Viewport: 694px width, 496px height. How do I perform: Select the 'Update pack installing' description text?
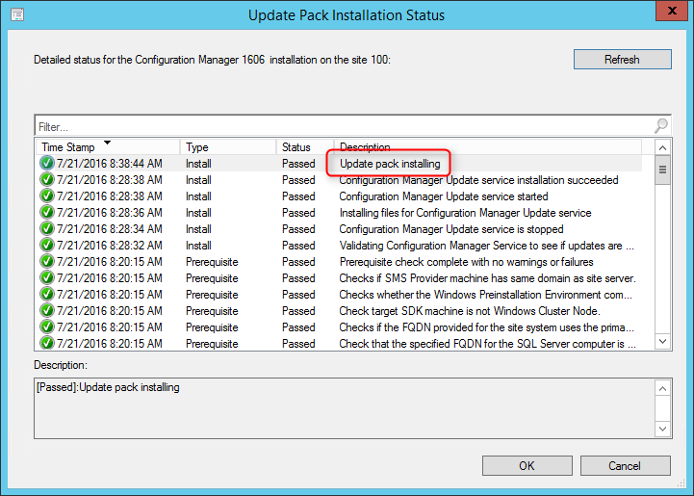coord(390,164)
